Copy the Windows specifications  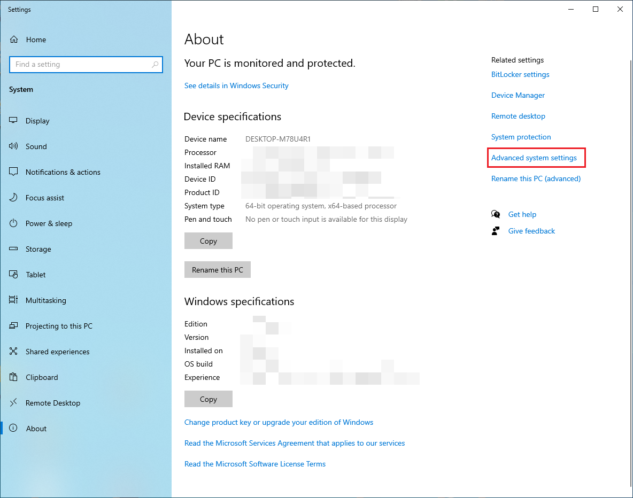(x=208, y=399)
